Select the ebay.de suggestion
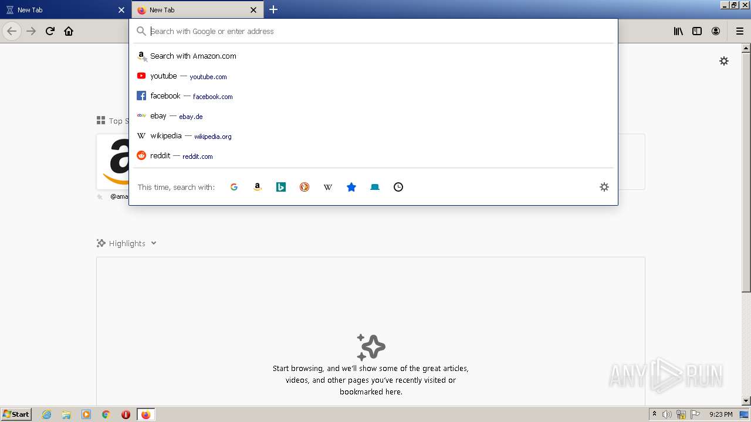751x422 pixels. coord(374,116)
